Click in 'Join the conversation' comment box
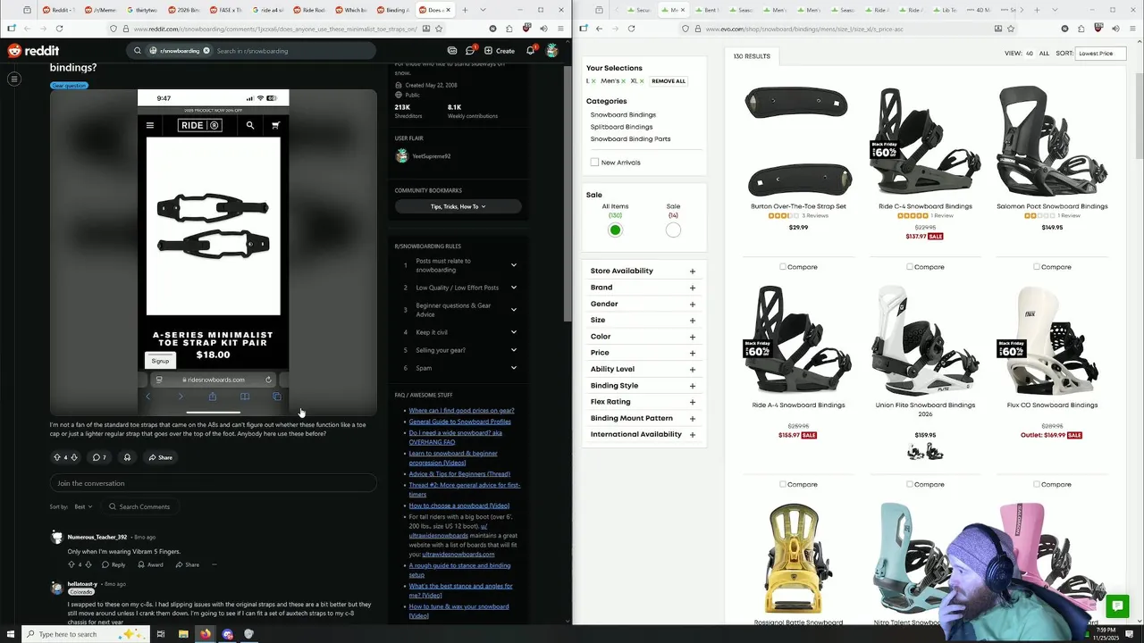The height and width of the screenshot is (643, 1144). (213, 483)
